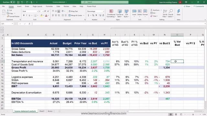Screen dimensions: 207x116
Task: Open the font name dropdown
Action: coord(37,12)
